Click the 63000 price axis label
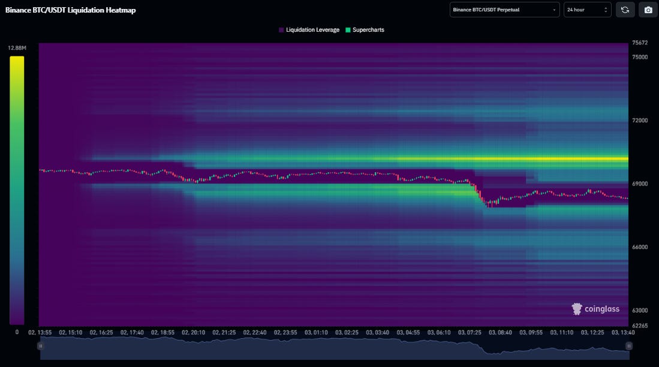Image resolution: width=659 pixels, height=367 pixels. click(640, 310)
